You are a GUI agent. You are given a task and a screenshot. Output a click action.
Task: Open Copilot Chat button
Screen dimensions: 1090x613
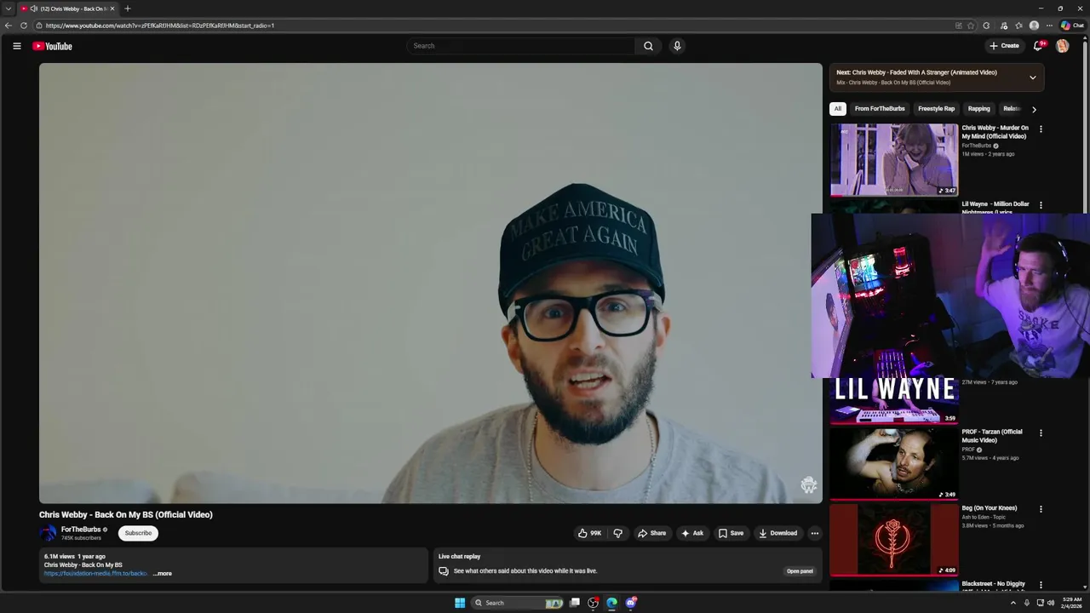coord(1072,26)
